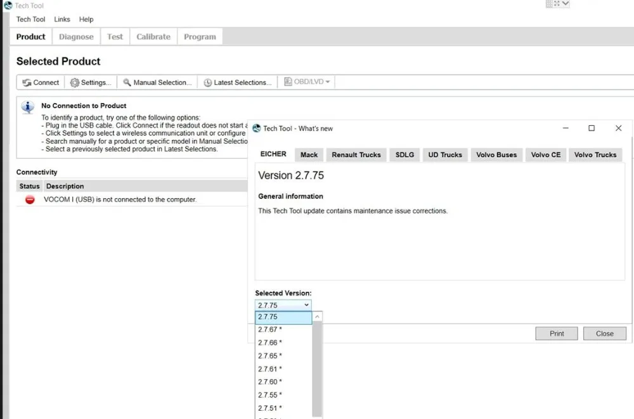The width and height of the screenshot is (634, 419).
Task: Choose version 2.7.75 in dropdown list
Action: point(283,317)
